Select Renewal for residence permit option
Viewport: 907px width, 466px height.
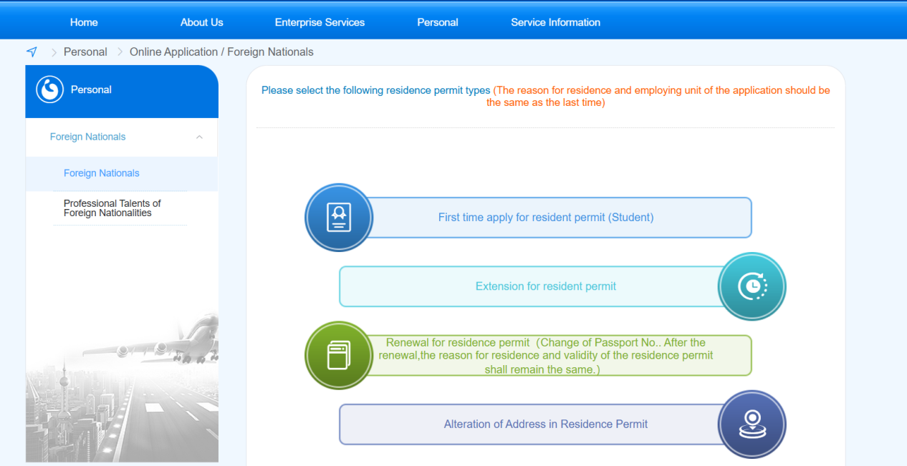(546, 355)
